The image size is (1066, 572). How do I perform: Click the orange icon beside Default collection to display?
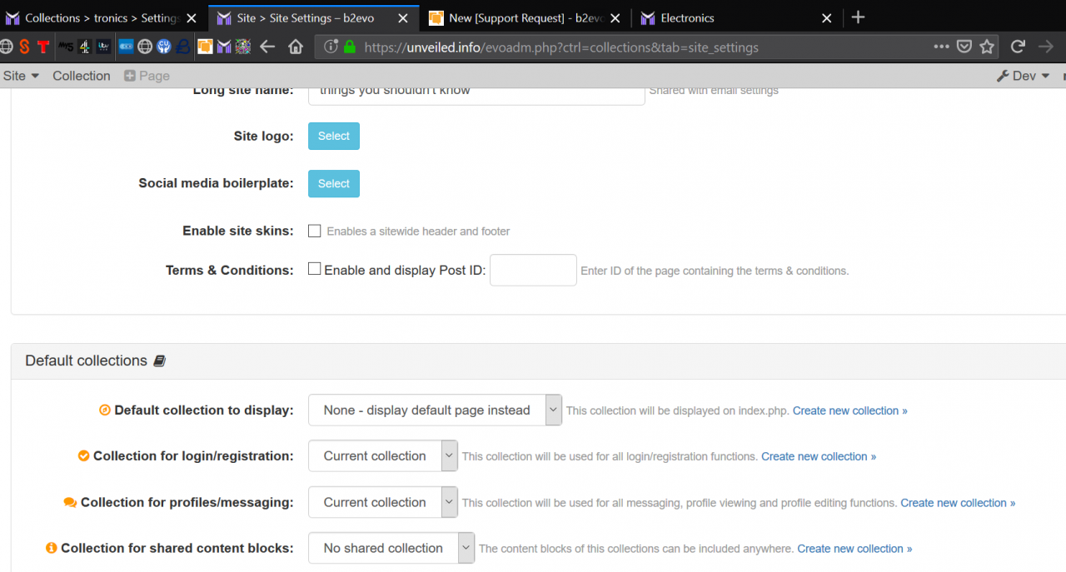[105, 410]
